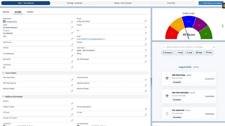Edit the First Touch Date pencil icon
Image resolution: width=225 pixels, height=126 pixels.
click(72, 80)
